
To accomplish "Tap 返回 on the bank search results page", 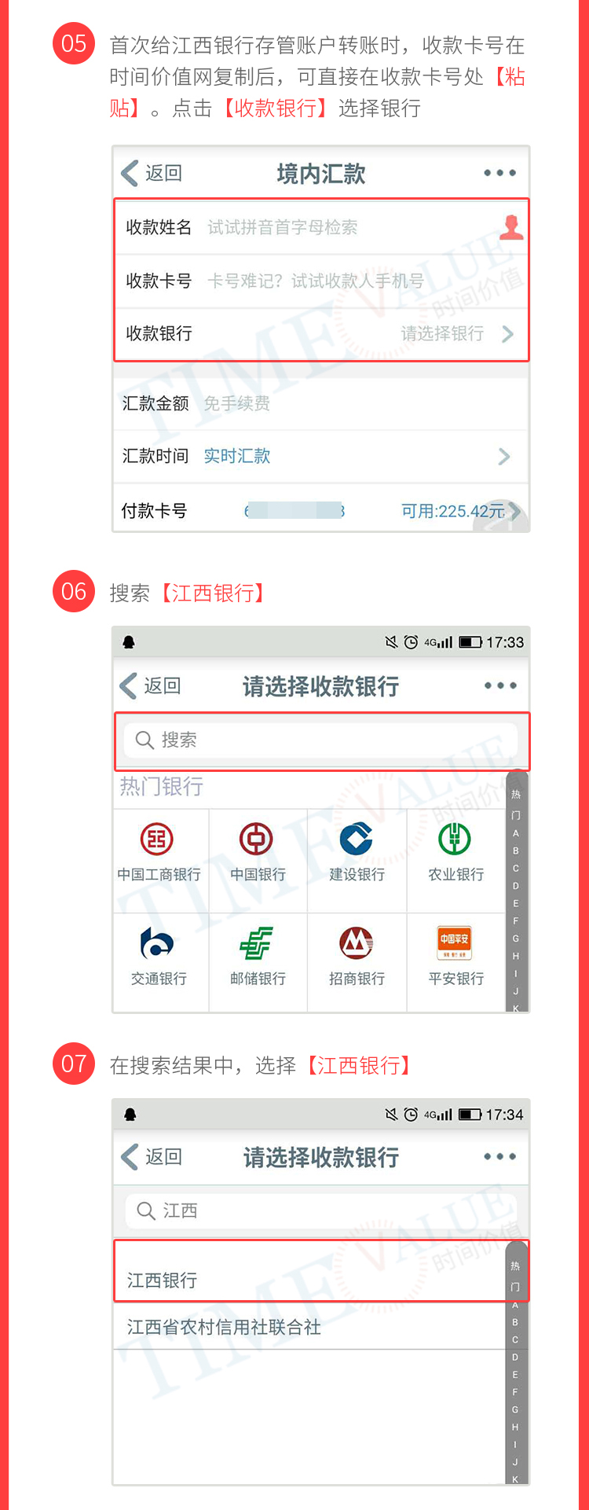I will click(152, 1156).
